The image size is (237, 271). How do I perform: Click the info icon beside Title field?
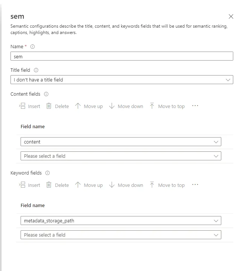pos(36,70)
